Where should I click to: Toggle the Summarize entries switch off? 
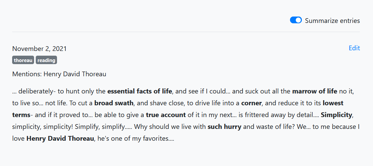pos(296,20)
